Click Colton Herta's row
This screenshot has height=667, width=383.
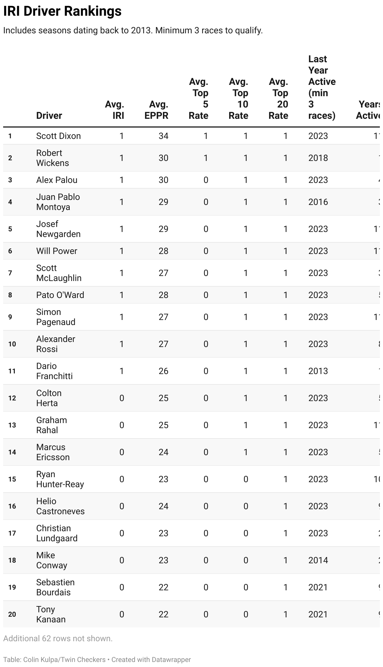(x=49, y=398)
